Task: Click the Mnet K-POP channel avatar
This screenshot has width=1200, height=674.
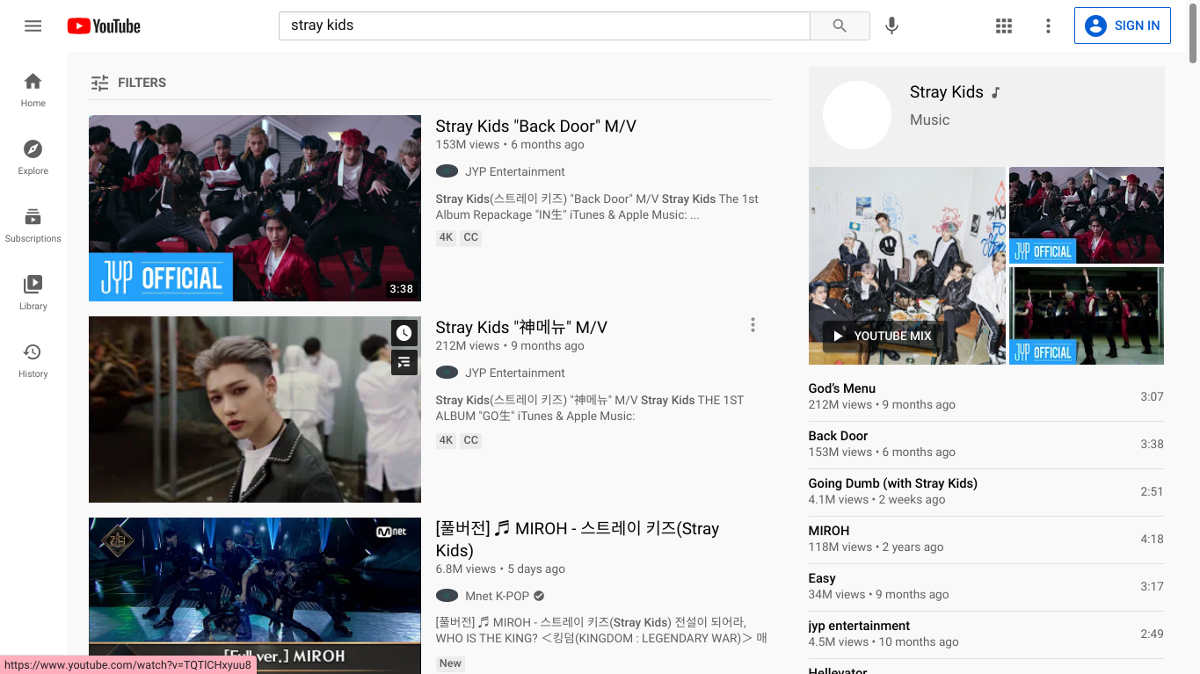Action: [x=447, y=596]
